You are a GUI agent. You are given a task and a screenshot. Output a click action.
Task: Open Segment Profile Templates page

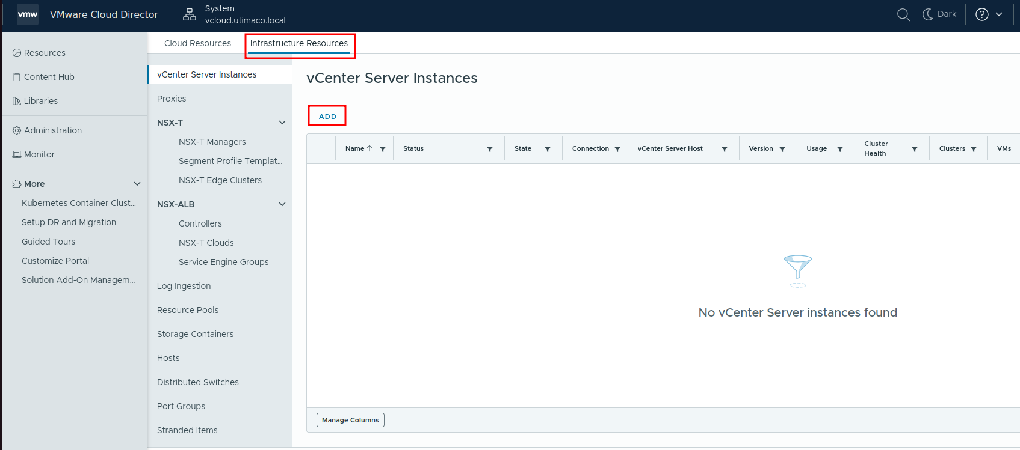230,161
